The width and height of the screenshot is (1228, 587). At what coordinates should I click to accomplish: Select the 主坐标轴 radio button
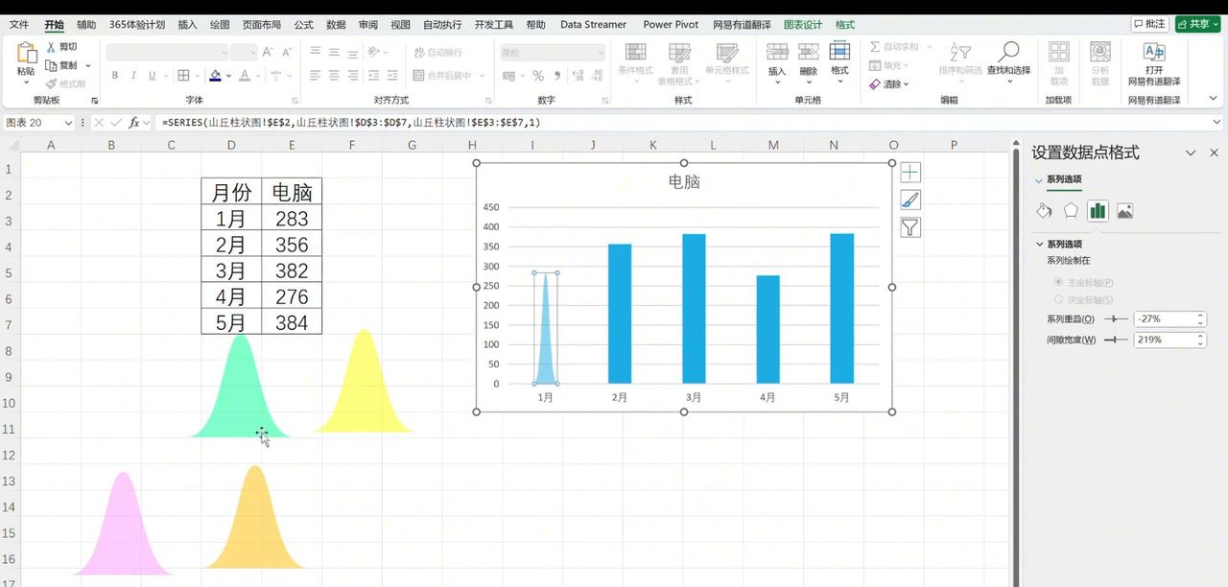coord(1058,281)
